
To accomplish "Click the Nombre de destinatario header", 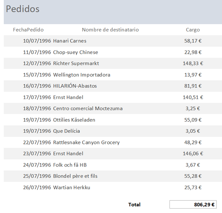I will pyautogui.click(x=110, y=30).
